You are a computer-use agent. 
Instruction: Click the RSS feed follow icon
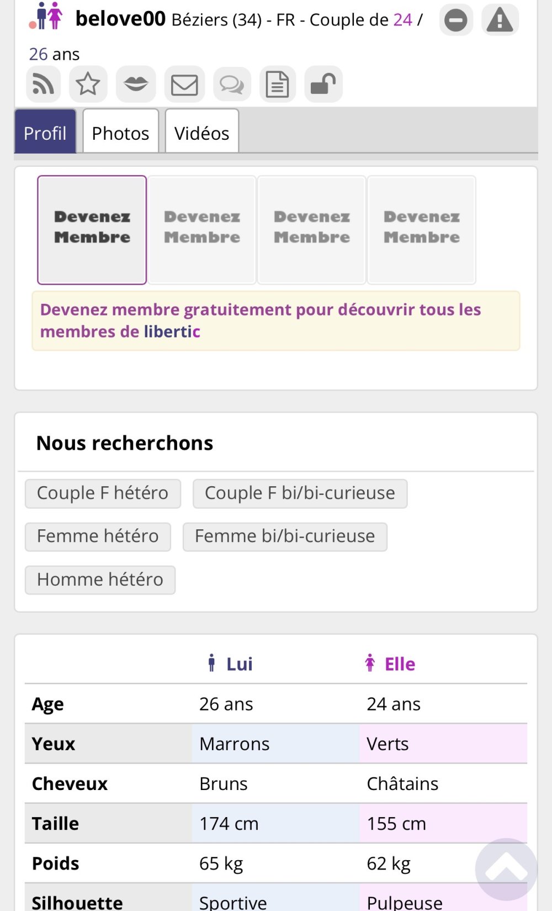click(44, 85)
